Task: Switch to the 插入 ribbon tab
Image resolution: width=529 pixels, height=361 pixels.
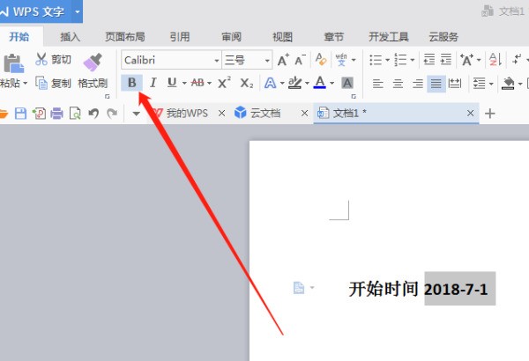Action: pyautogui.click(x=71, y=37)
